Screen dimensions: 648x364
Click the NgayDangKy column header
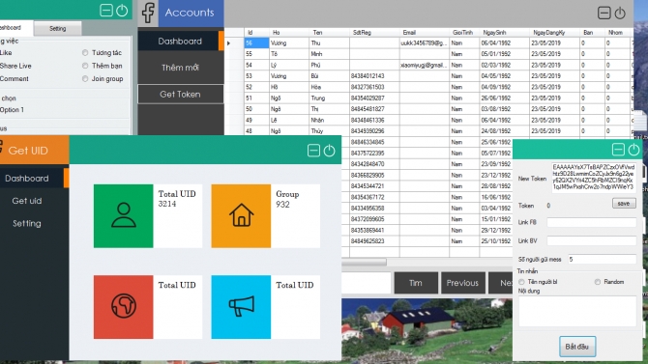tap(554, 33)
